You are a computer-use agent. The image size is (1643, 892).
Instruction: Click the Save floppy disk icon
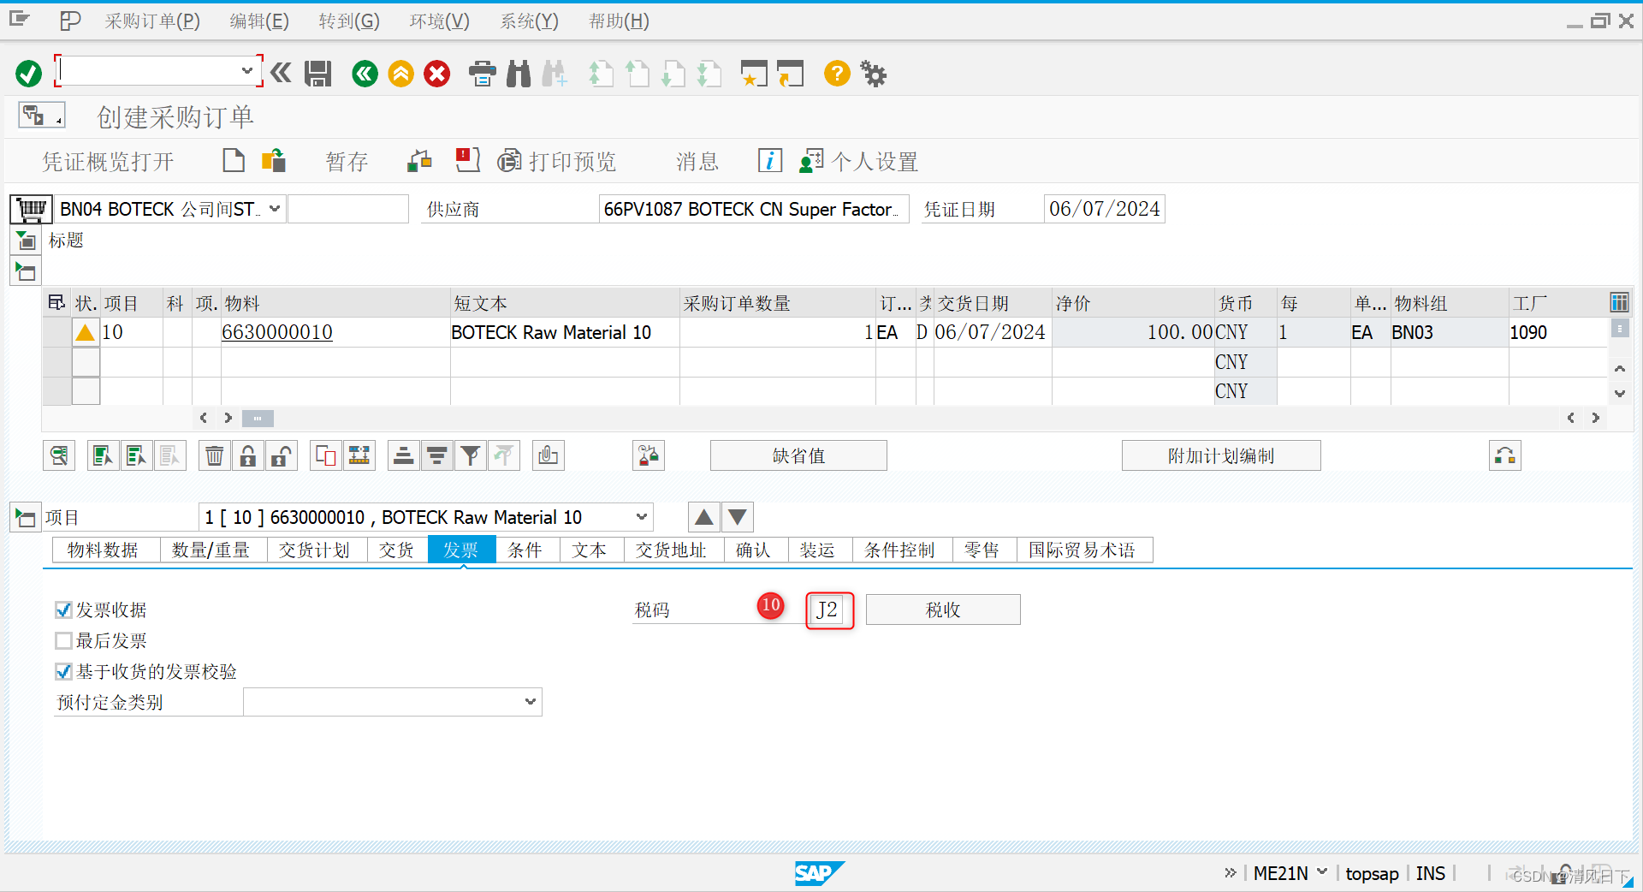pos(318,74)
